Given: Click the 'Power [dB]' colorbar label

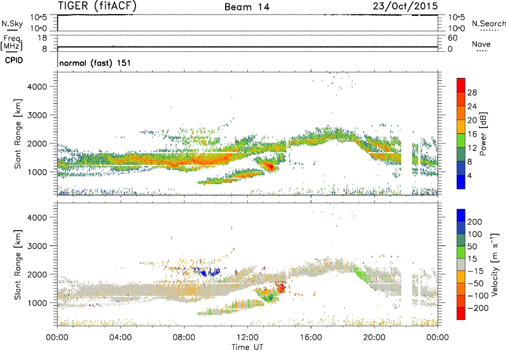Looking at the screenshot, I should pos(483,134).
